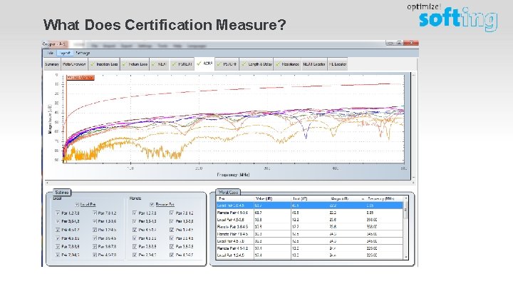513x289 pixels.
Task: Sort table by Margin (dB) header
Action: click(x=348, y=198)
